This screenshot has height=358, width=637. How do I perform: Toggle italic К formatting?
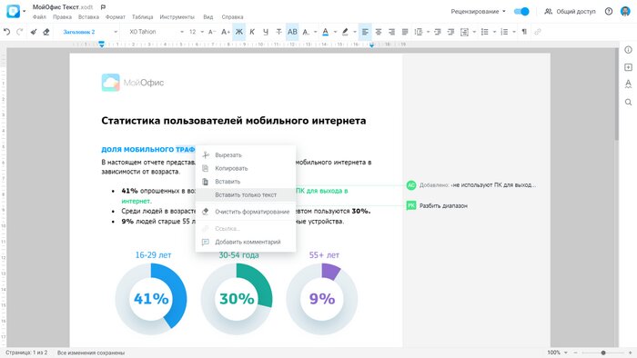(x=252, y=32)
